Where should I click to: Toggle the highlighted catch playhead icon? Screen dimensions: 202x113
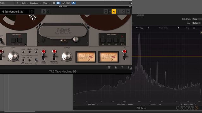click(x=74, y=3)
